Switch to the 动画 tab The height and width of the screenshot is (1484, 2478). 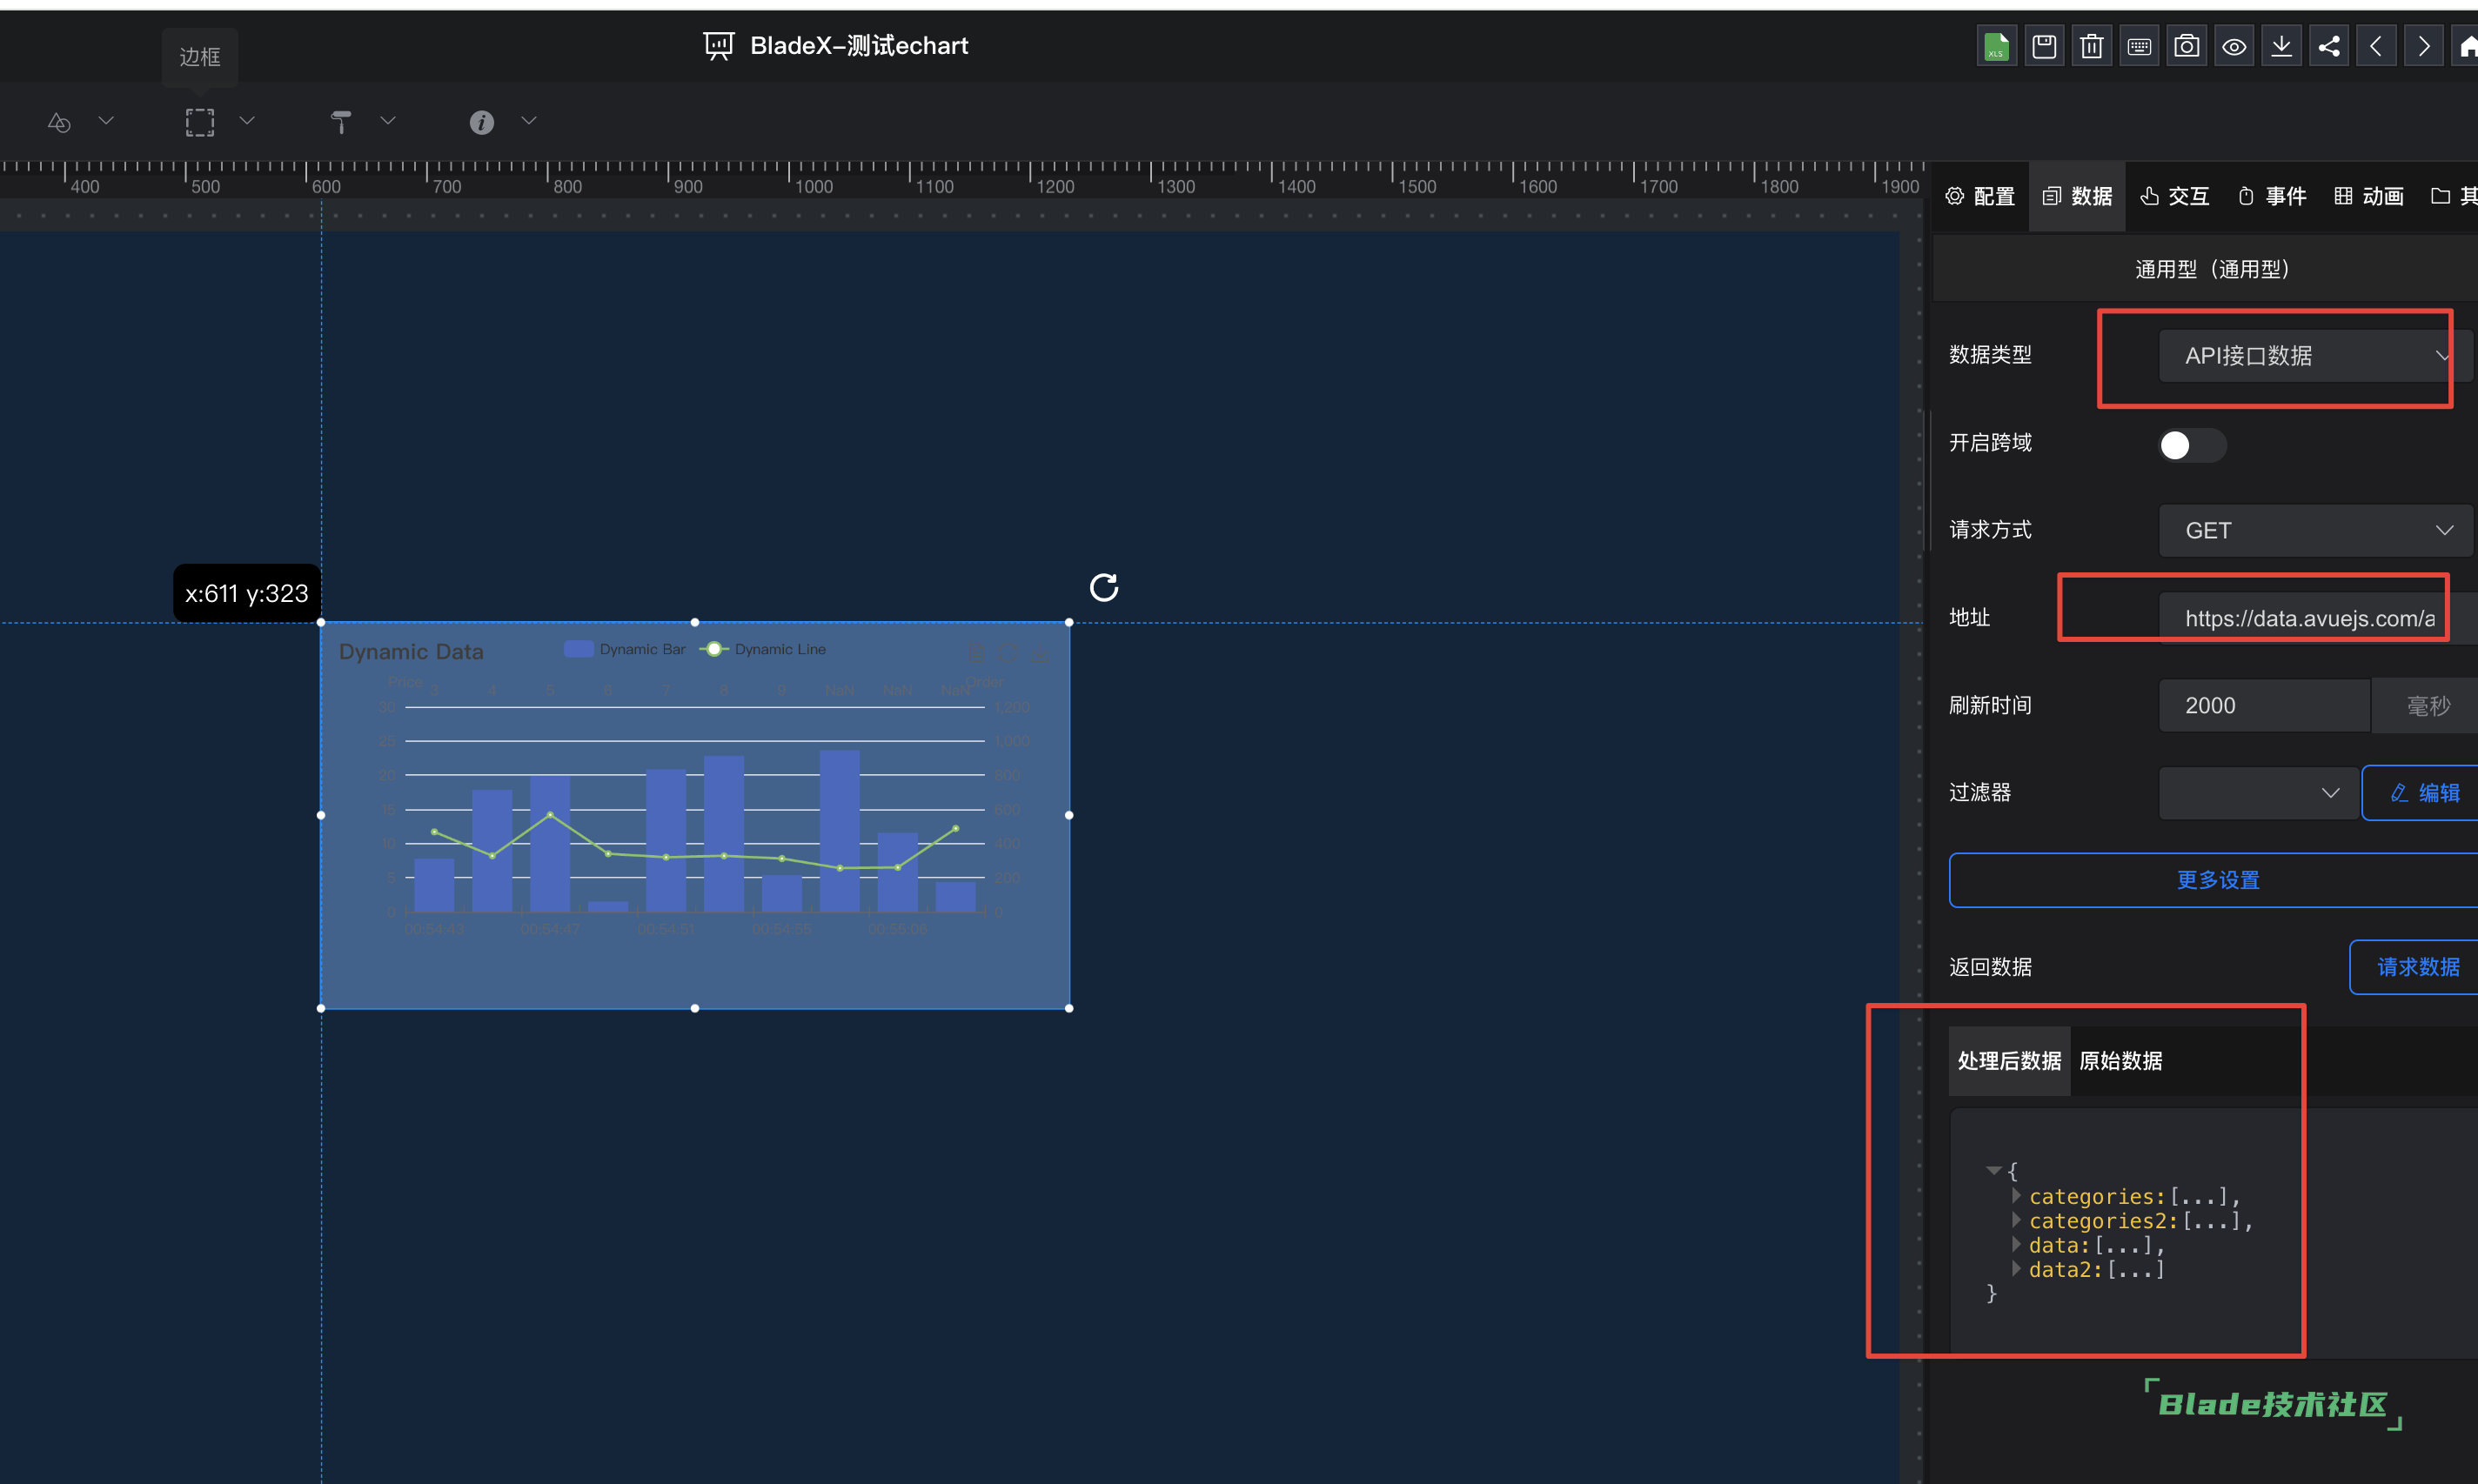pos(2369,196)
